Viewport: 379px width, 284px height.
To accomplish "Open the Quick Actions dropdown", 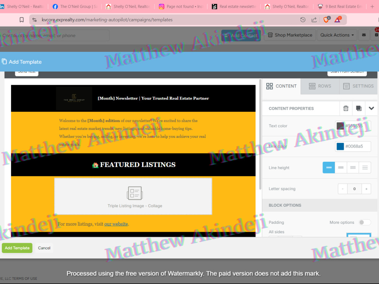I will pyautogui.click(x=337, y=35).
